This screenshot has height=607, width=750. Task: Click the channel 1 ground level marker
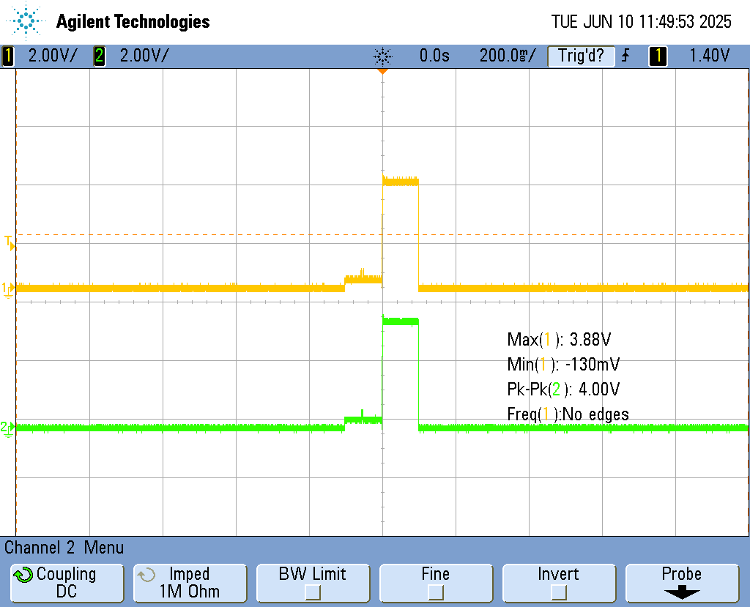8,290
